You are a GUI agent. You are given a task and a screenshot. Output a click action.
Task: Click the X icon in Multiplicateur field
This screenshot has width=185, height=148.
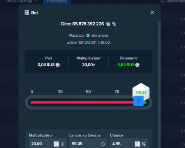coord(63,144)
